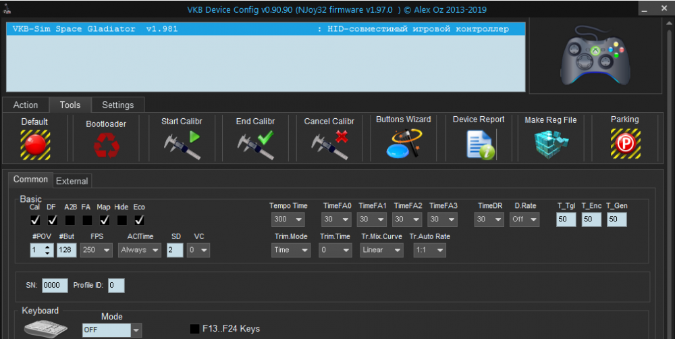Toggle the Map checkbox
The width and height of the screenshot is (675, 339).
click(105, 220)
